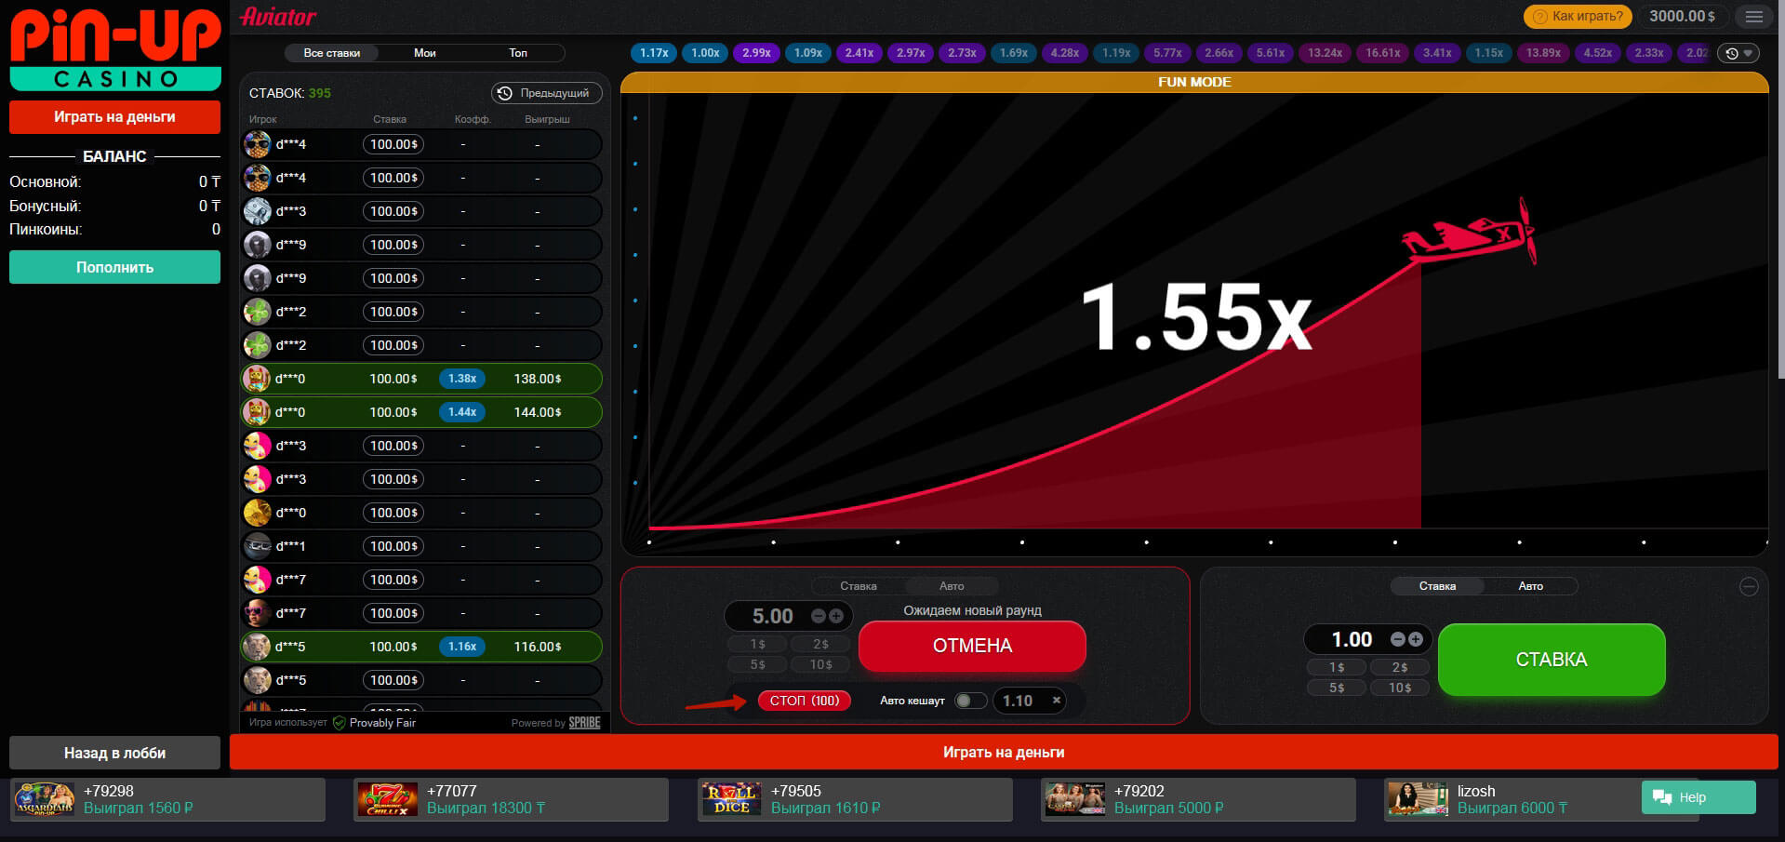Screen dimensions: 1785x842
Task: Select the Авто tab in the 5.00 bet panel
Action: point(952,586)
